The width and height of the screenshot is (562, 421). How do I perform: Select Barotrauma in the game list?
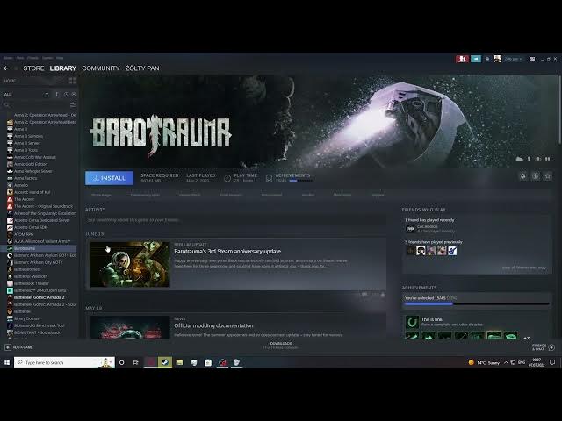(38, 248)
